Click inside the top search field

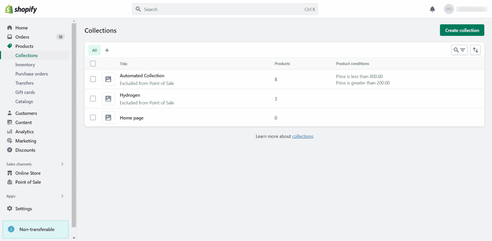(x=224, y=9)
